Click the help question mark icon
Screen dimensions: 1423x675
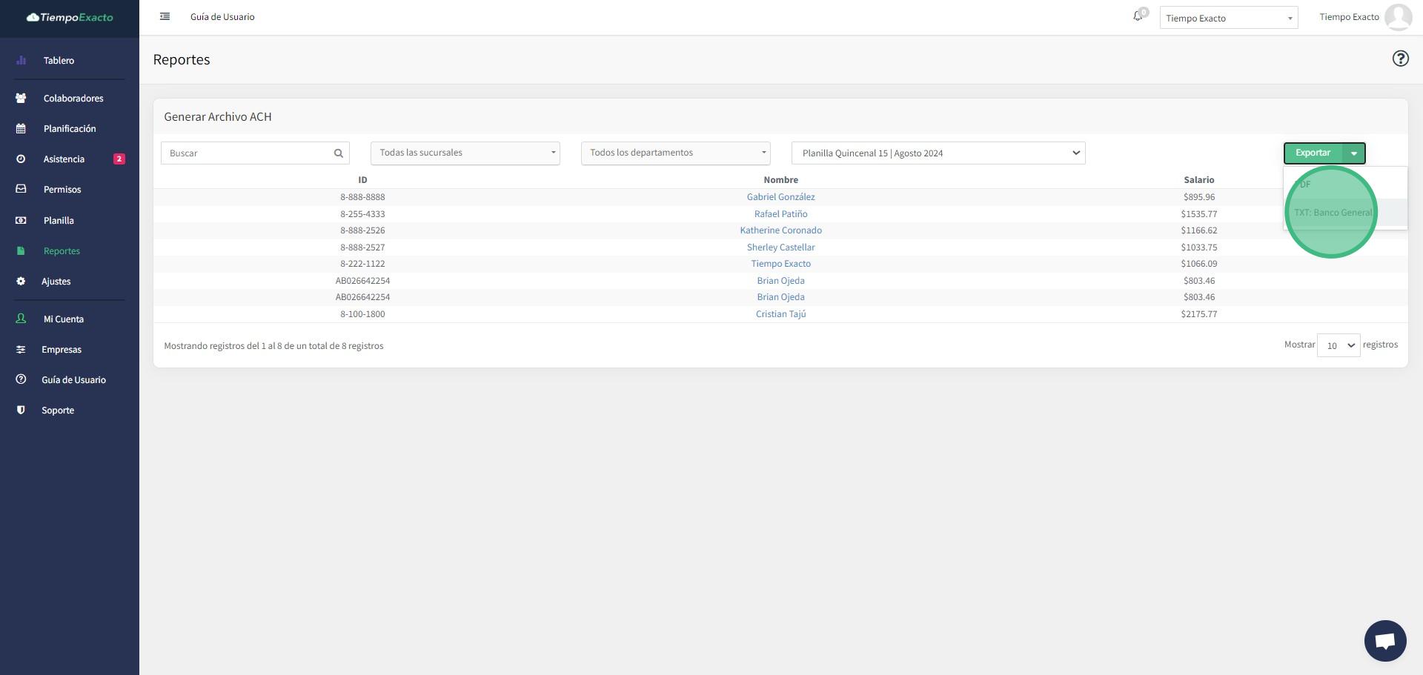click(1400, 59)
